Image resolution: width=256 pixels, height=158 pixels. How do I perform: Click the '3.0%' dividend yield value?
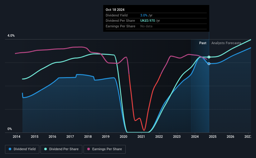click(x=144, y=15)
